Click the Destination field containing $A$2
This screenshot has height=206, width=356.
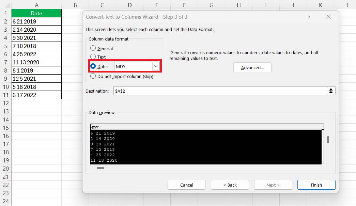coord(220,91)
